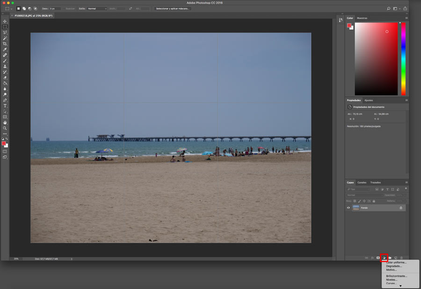Screen dimensions: 421x289
Task: Click the vertical hue spectrum slider
Action: [403, 58]
